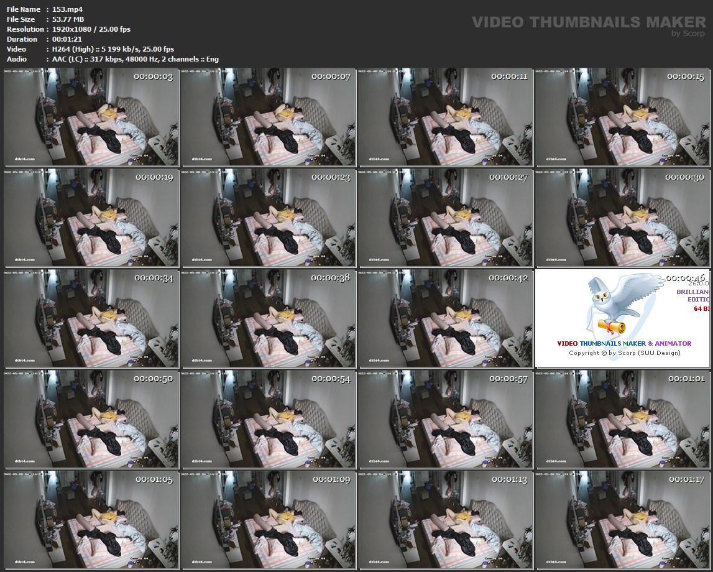Click the AAC (LC) audio info line
Image resolution: width=713 pixels, height=572 pixels.
tap(136, 59)
